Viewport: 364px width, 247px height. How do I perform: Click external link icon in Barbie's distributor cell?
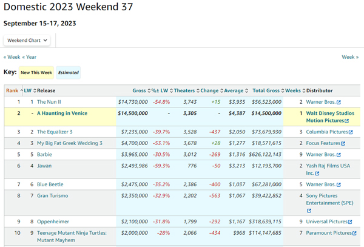pos(339,155)
